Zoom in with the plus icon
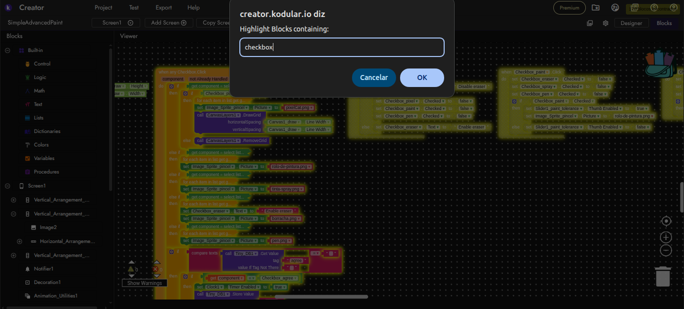684x309 pixels. click(x=666, y=237)
